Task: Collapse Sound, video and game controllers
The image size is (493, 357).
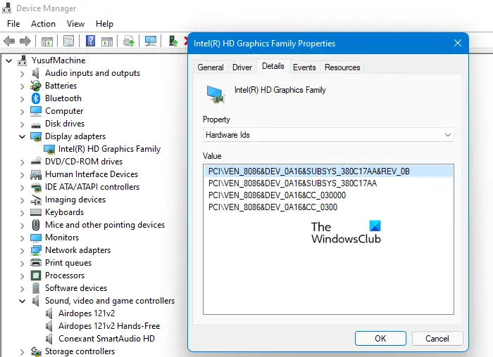Action: point(22,301)
